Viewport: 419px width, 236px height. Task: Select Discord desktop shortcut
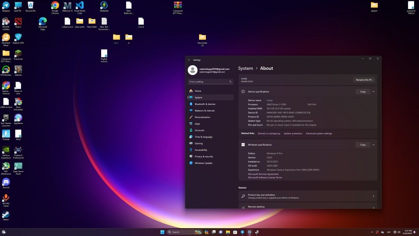coord(6,184)
